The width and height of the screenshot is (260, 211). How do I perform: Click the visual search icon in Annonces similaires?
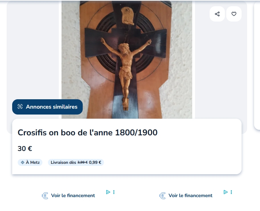(x=20, y=107)
